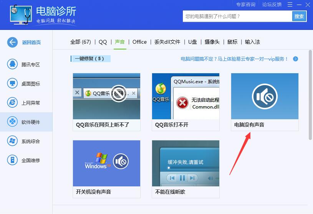The height and width of the screenshot is (214, 313).
Task: Click the 腾讯专区 sidebar label
Action: coord(31,64)
